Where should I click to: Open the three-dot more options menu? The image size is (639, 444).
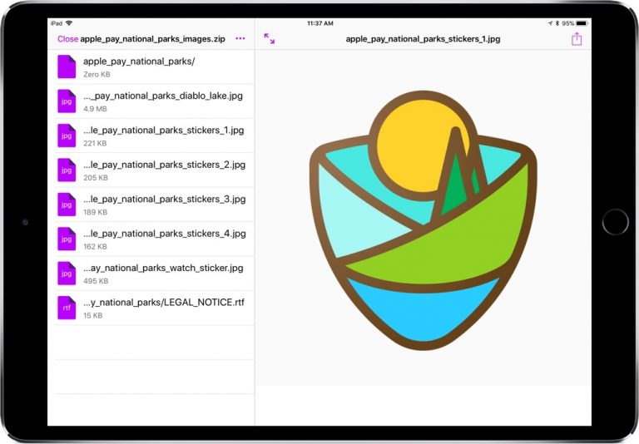240,38
